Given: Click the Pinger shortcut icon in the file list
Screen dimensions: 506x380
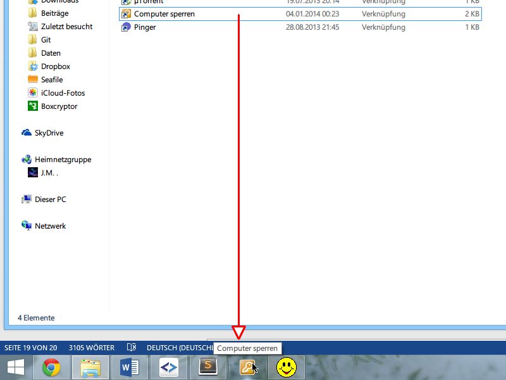Looking at the screenshot, I should (126, 27).
